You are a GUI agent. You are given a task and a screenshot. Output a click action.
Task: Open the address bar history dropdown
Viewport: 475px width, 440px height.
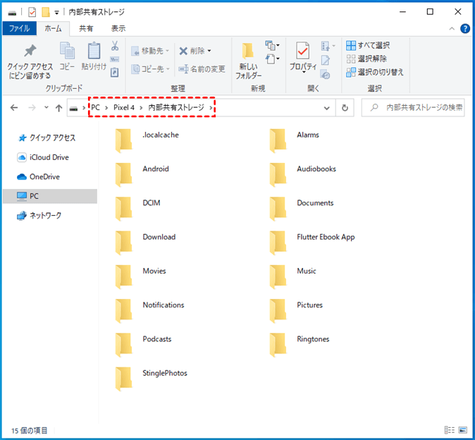click(327, 108)
